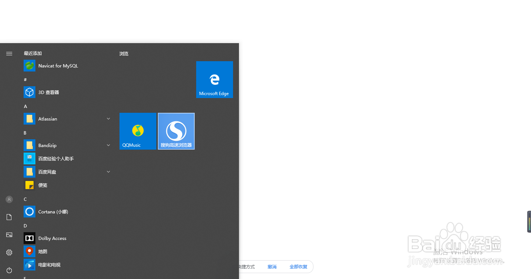531x279 pixels.
Task: Jump via the # letter header
Action: point(25,80)
